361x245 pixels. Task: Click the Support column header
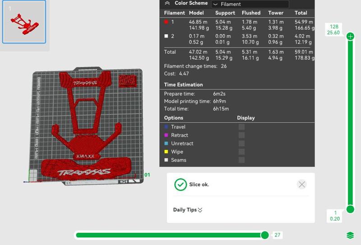[225, 13]
